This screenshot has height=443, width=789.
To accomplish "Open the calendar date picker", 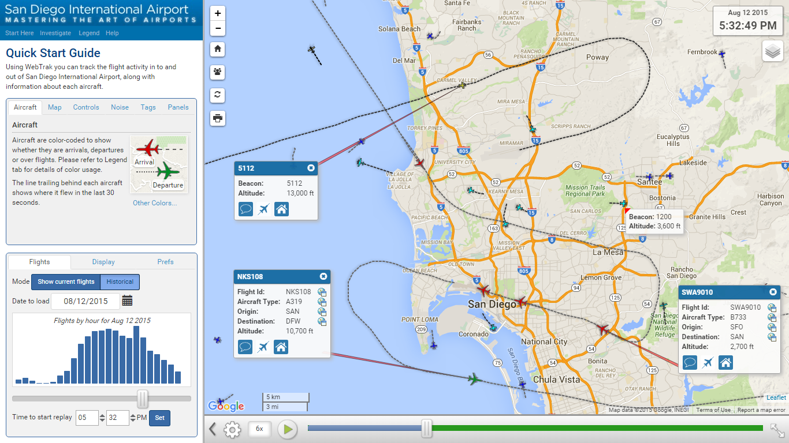I will coord(128,301).
